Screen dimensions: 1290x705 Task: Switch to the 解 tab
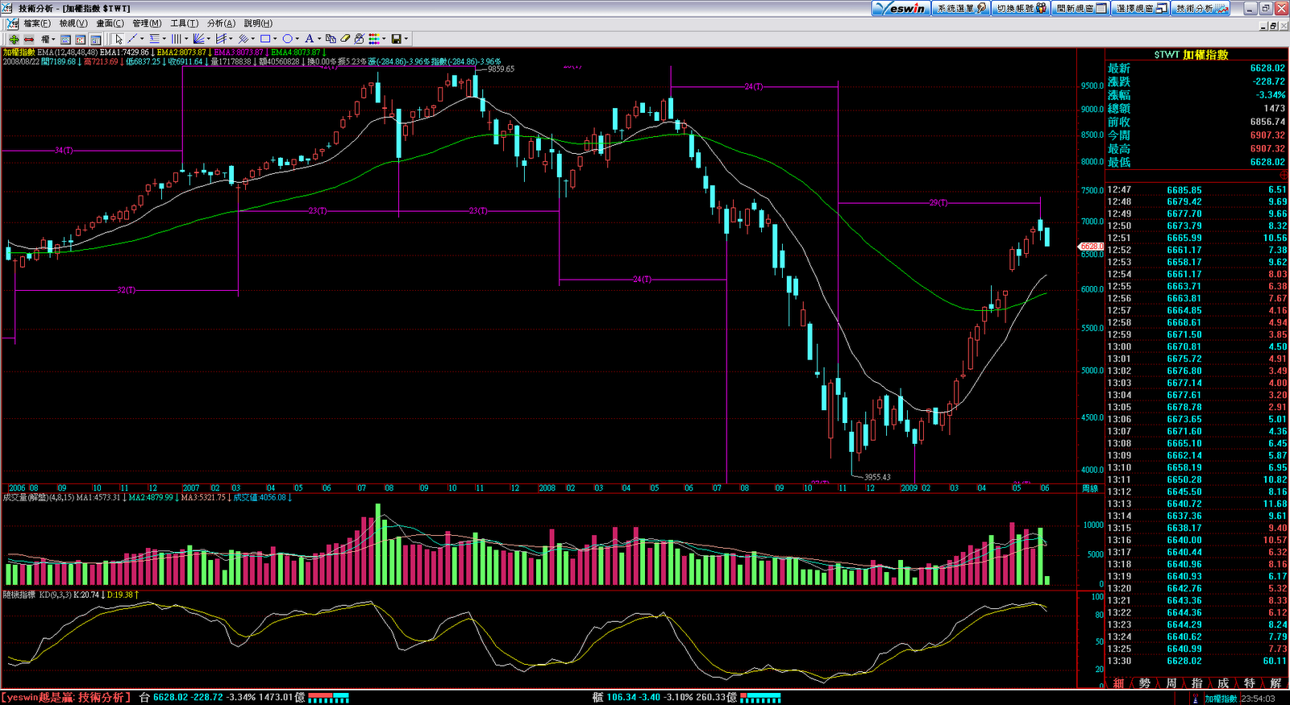pyautogui.click(x=1275, y=683)
